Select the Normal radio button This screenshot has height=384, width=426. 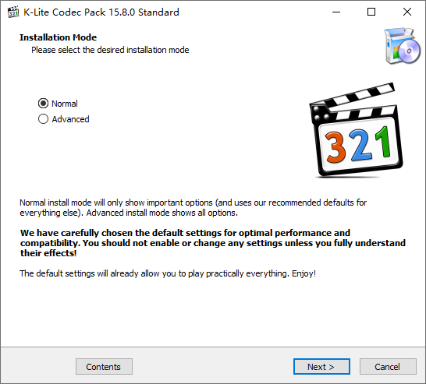coord(43,104)
